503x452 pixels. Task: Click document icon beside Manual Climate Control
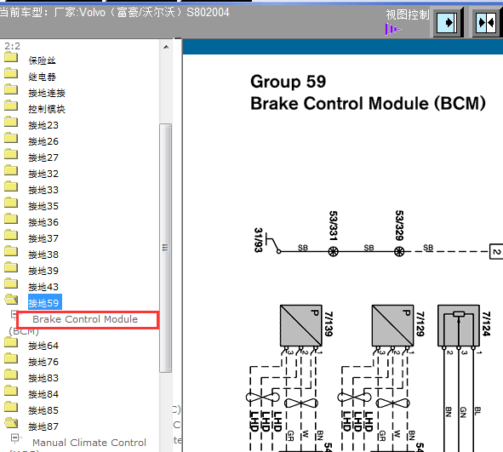(x=15, y=438)
